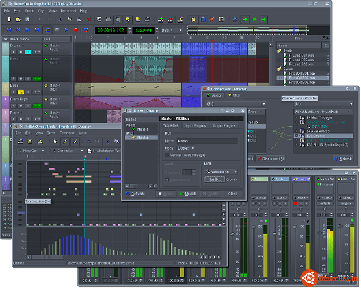Click Refresh icon button in Connections window
361x289 pixels.
[x=343, y=158]
